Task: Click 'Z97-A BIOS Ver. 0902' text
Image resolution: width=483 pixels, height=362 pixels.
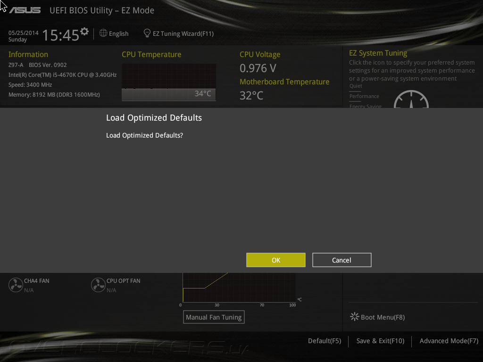Action: point(38,65)
